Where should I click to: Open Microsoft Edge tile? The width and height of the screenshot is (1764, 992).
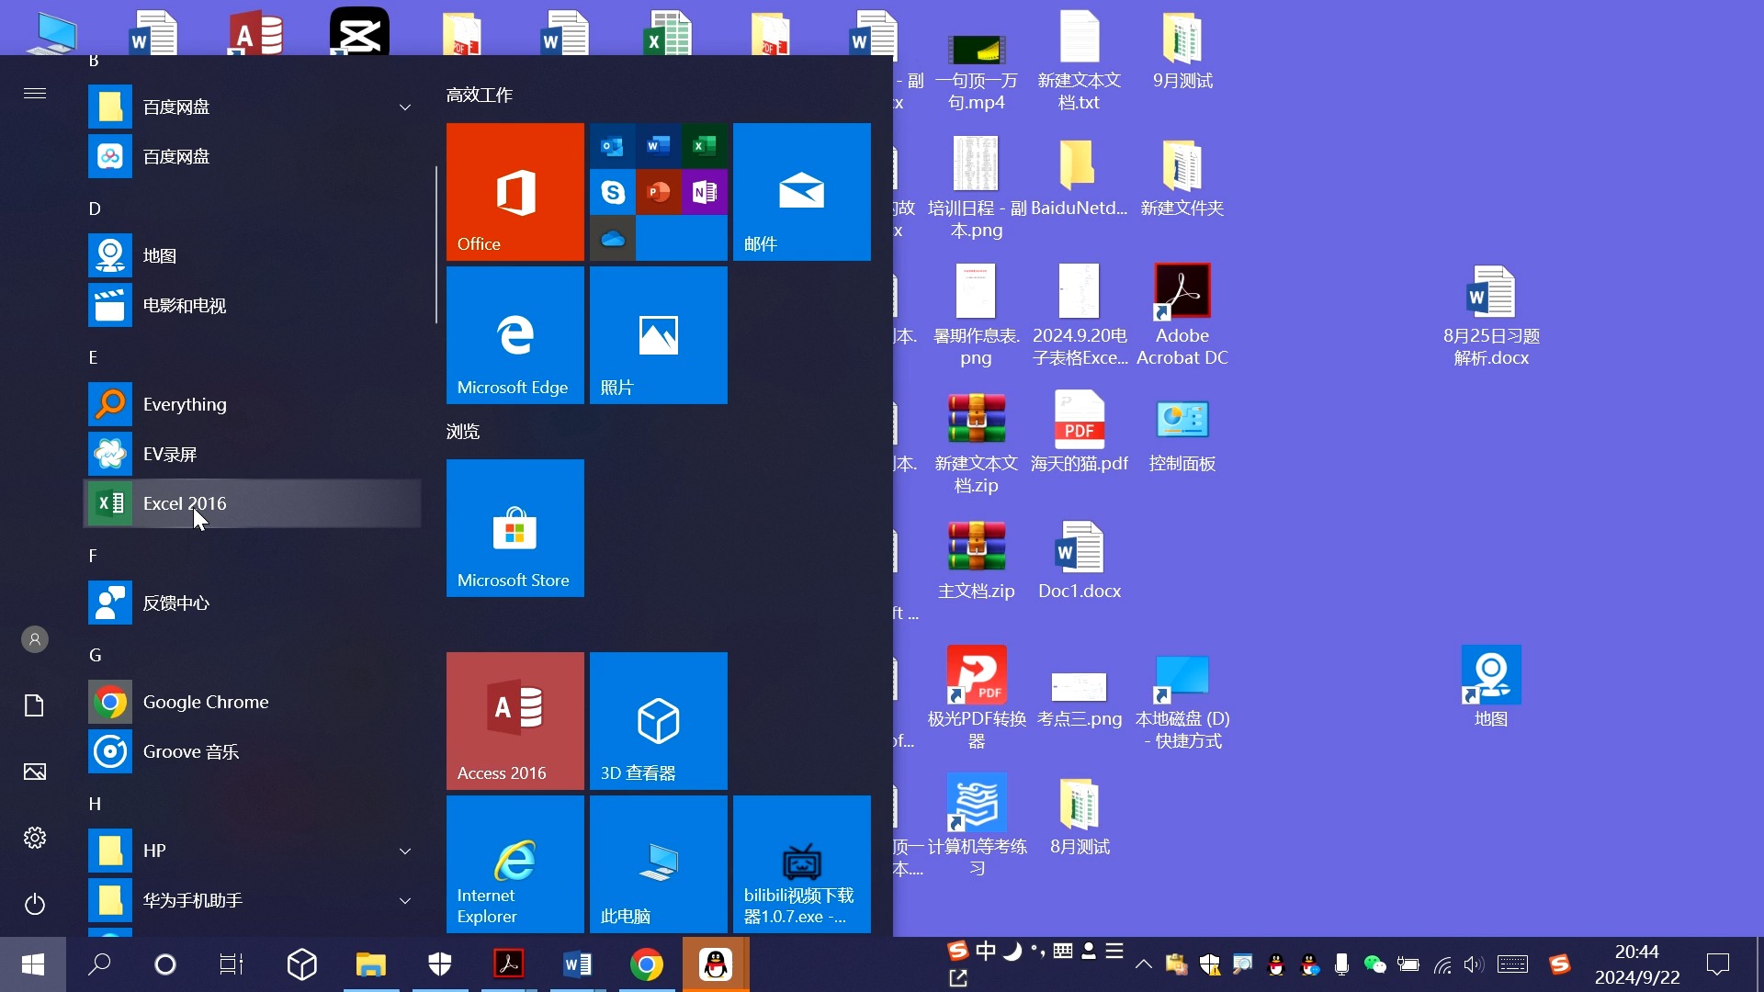(514, 335)
